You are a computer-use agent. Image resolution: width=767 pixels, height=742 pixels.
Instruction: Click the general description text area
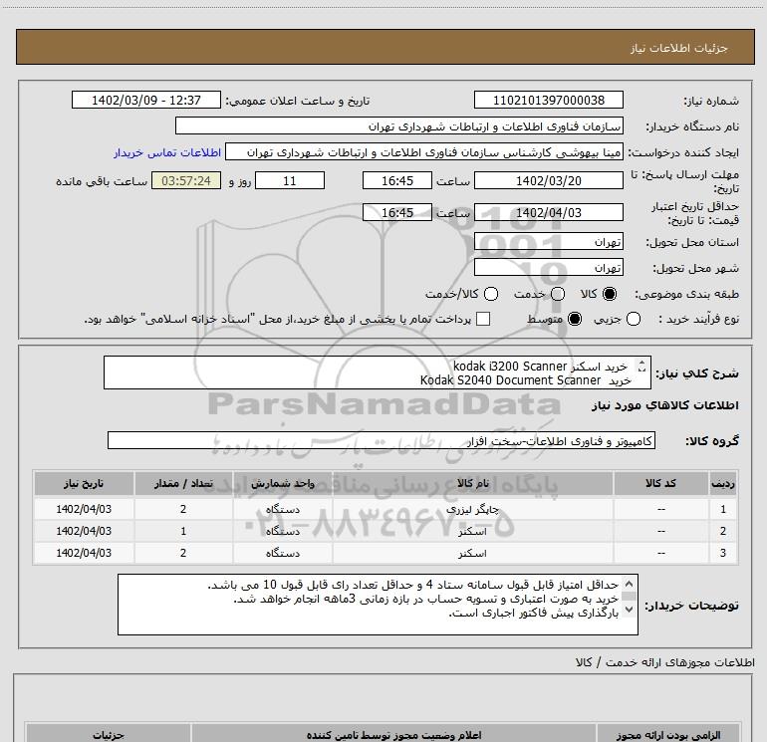pyautogui.click(x=378, y=372)
